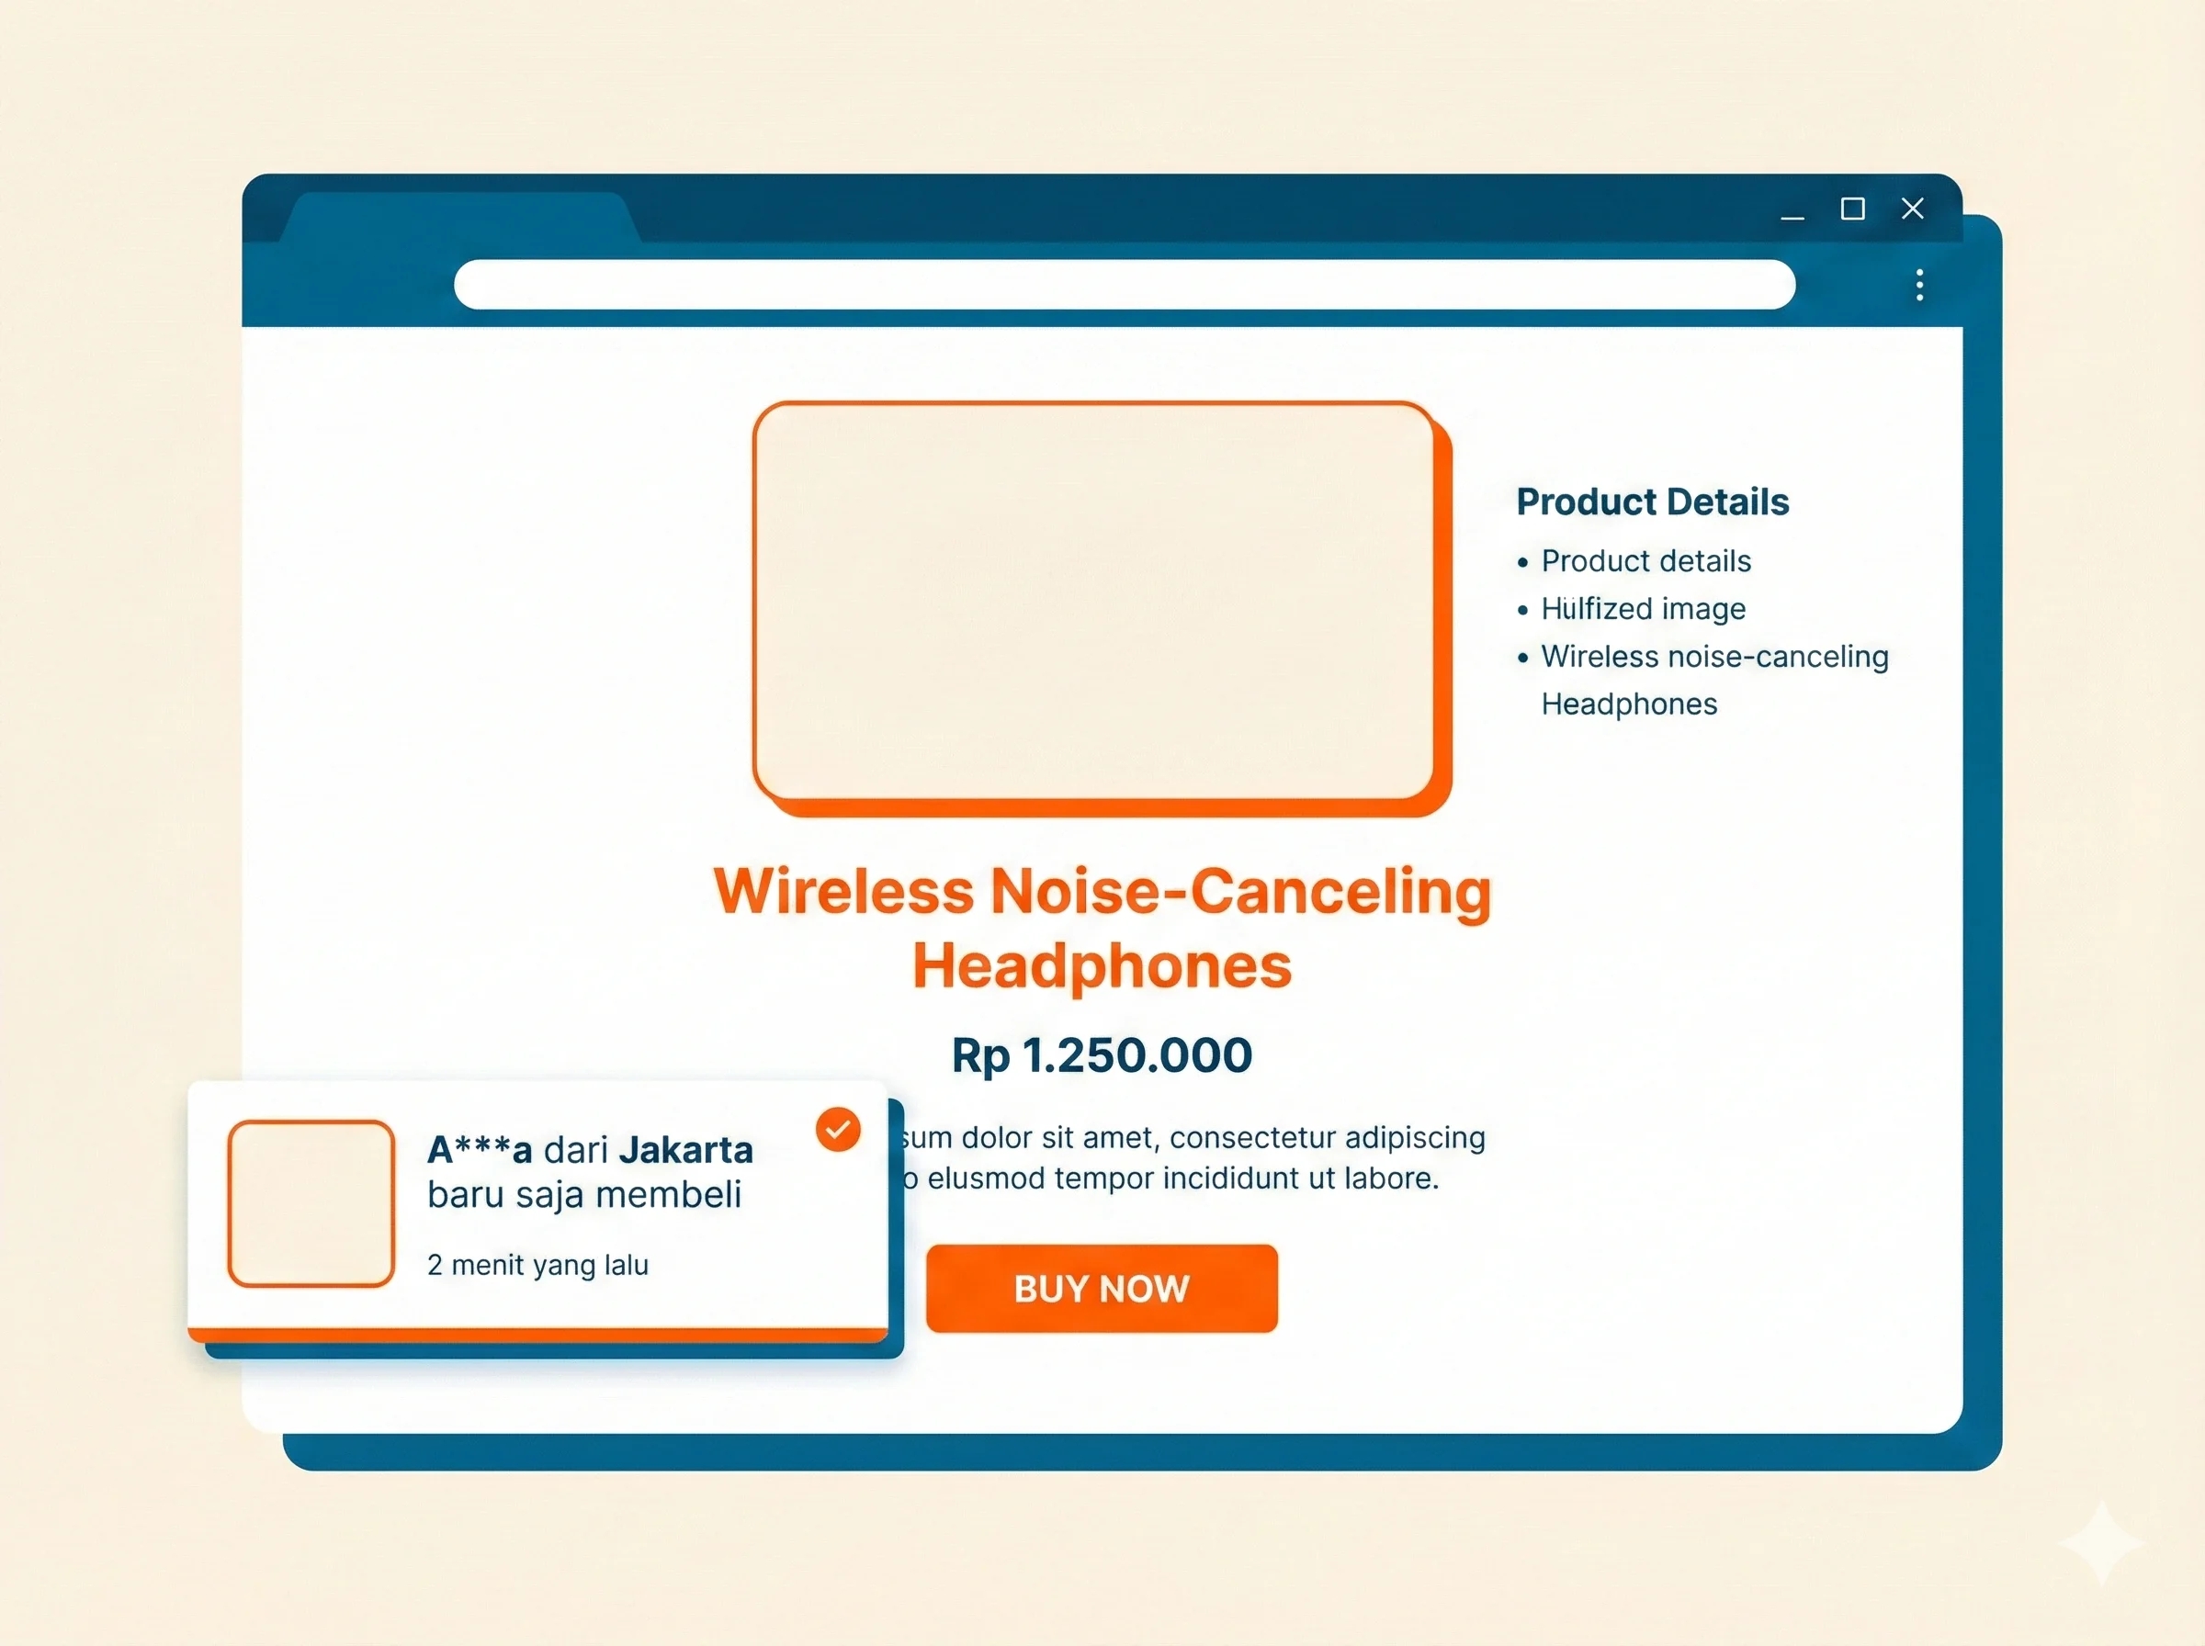Image resolution: width=2205 pixels, height=1646 pixels.
Task: Select the 'Hulfized image' bullet item
Action: [1642, 609]
